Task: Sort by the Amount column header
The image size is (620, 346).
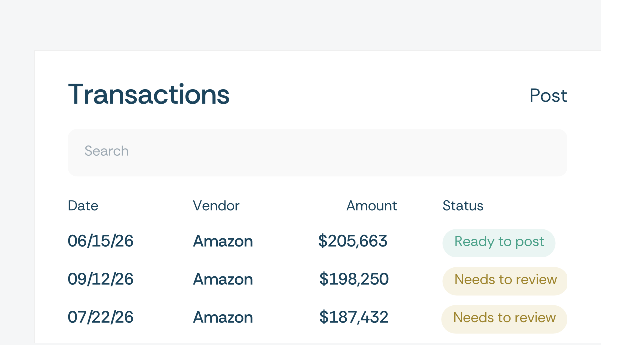Action: coord(371,206)
